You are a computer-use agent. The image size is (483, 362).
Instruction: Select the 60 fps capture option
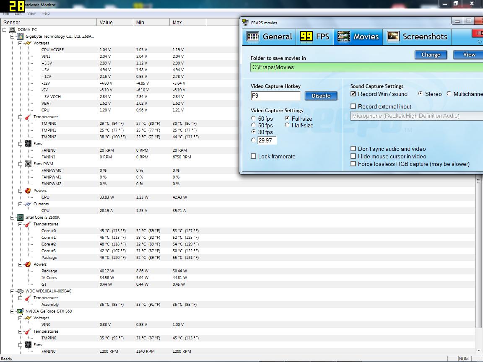coord(254,118)
